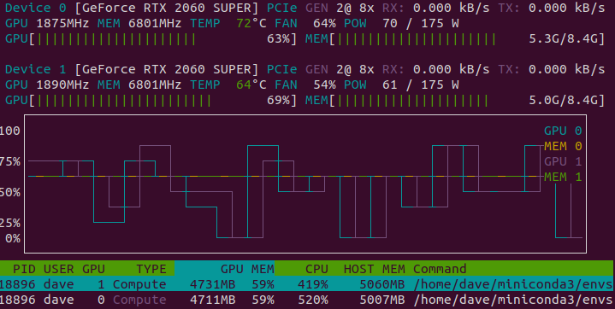Sort processes by the PID column header
The image size is (615, 309).
tap(24, 269)
